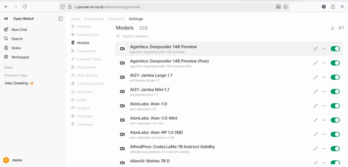Click the browser back arrow
The width and height of the screenshot is (348, 167).
(6, 7)
